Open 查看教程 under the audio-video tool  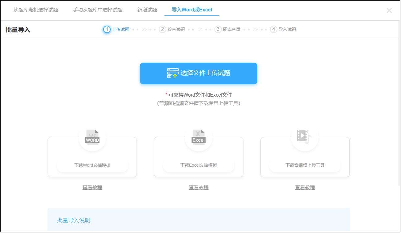(x=305, y=187)
